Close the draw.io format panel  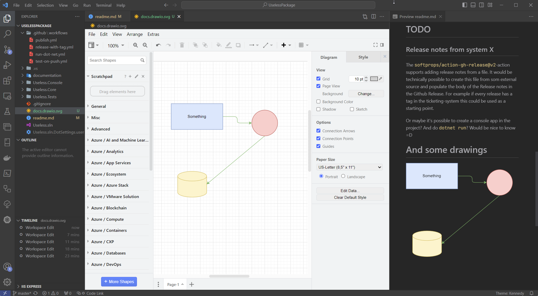[385, 57]
